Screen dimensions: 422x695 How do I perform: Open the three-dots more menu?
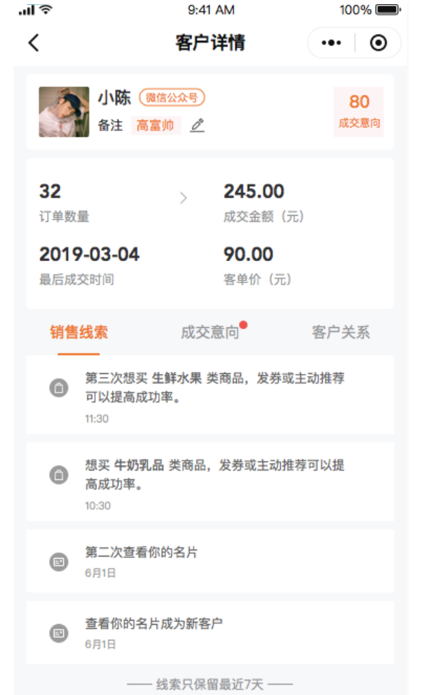331,43
